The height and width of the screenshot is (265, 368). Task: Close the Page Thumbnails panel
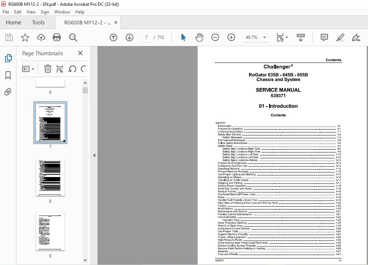pos(80,53)
